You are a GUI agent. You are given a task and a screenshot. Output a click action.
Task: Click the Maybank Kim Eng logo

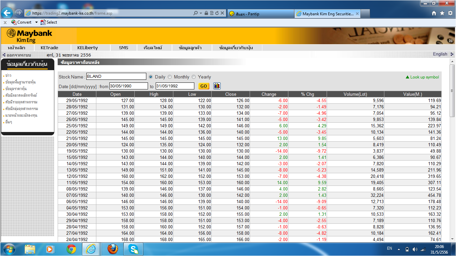coord(29,36)
